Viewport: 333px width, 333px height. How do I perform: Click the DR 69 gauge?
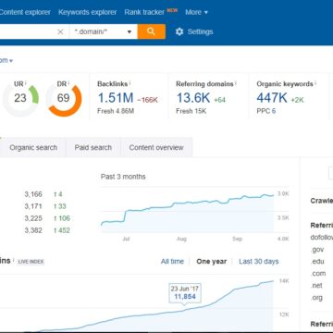[64, 98]
